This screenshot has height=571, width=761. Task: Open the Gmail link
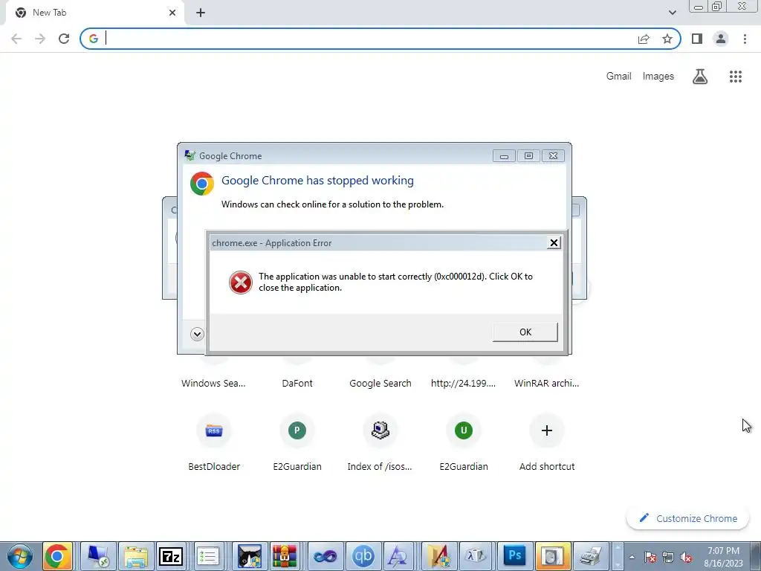619,77
